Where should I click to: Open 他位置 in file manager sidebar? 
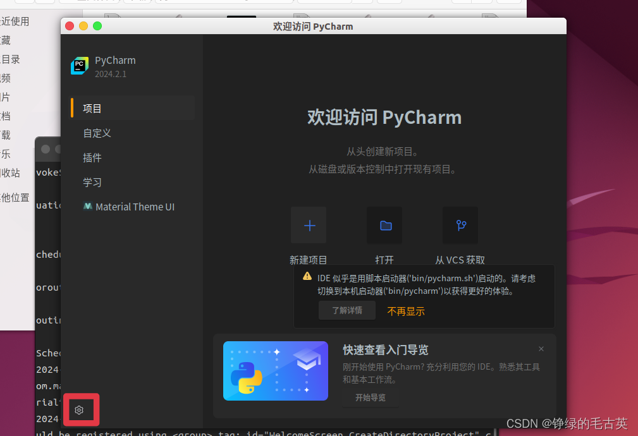15,198
